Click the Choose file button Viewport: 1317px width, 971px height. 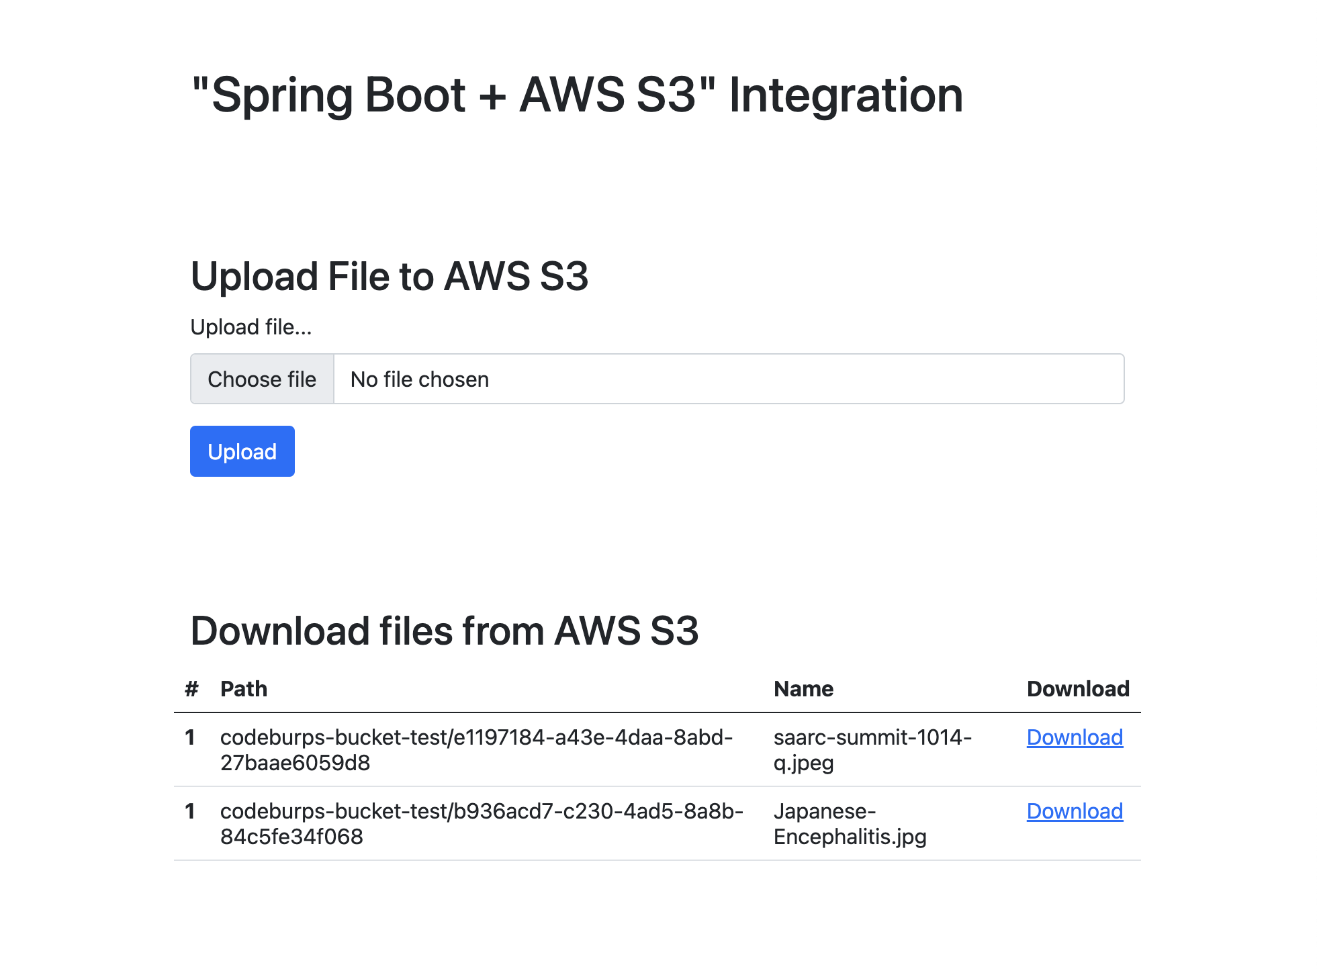coord(262,379)
